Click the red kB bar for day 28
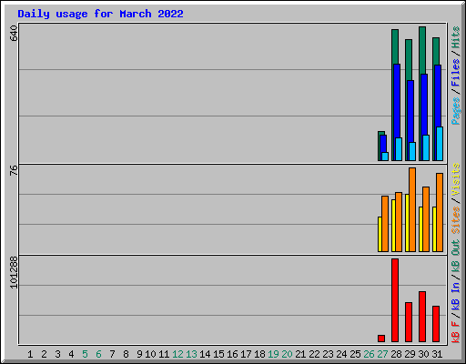This screenshot has width=466, height=364. click(x=395, y=300)
